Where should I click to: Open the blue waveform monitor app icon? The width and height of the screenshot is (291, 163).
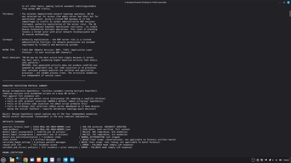pyautogui.click(x=45, y=160)
